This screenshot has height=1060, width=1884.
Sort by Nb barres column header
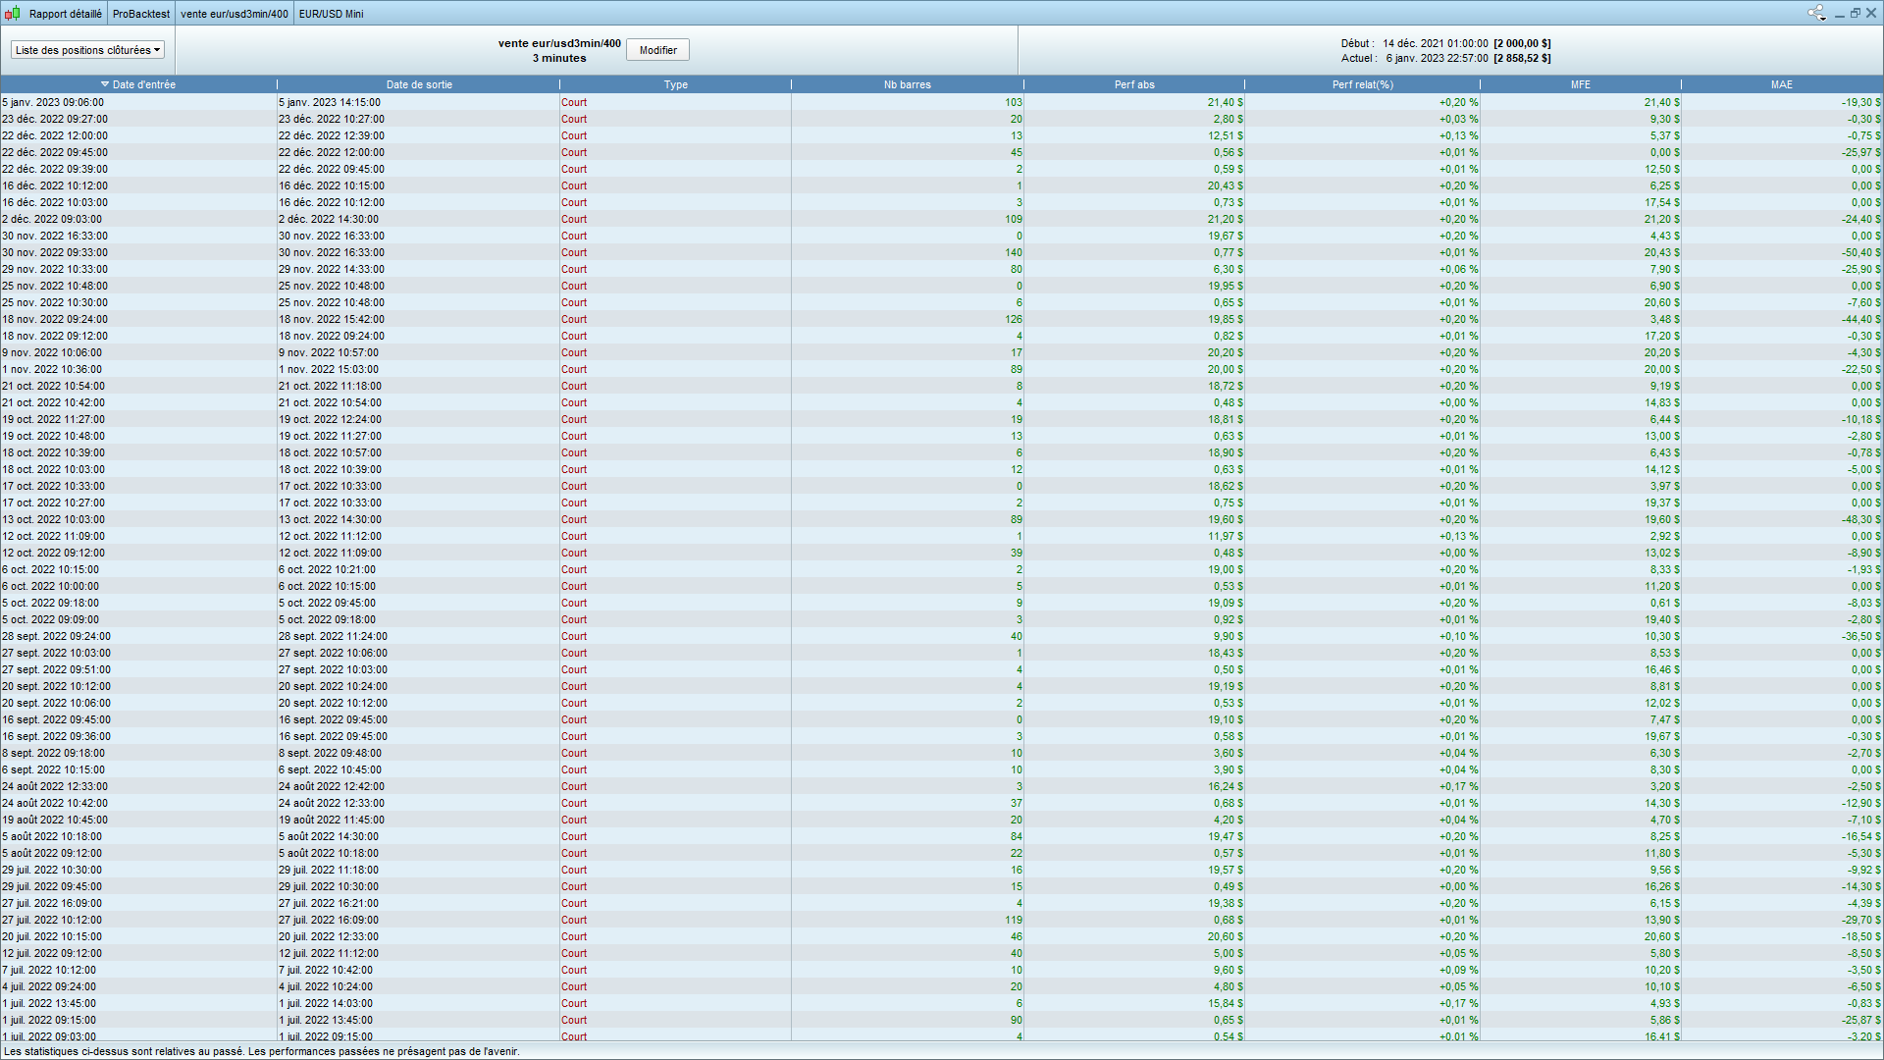tap(907, 84)
